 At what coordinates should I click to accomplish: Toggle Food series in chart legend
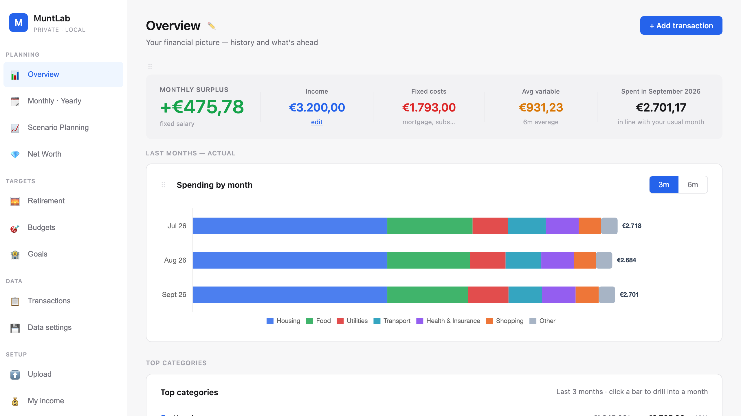click(318, 321)
